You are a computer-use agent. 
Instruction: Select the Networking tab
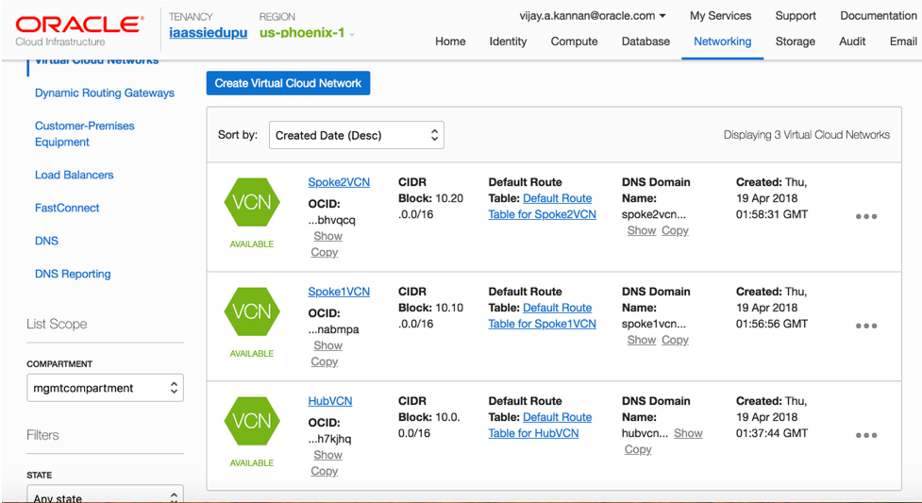point(722,42)
